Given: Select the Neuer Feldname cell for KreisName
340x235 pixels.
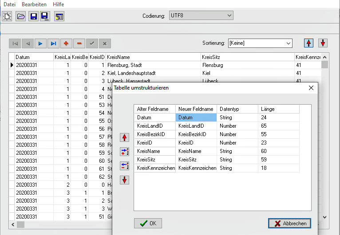Looking at the screenshot, I should [x=196, y=151].
